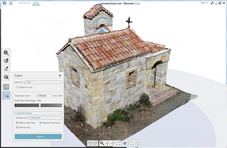Open the Export as FBX format dropdown

[x=43, y=82]
